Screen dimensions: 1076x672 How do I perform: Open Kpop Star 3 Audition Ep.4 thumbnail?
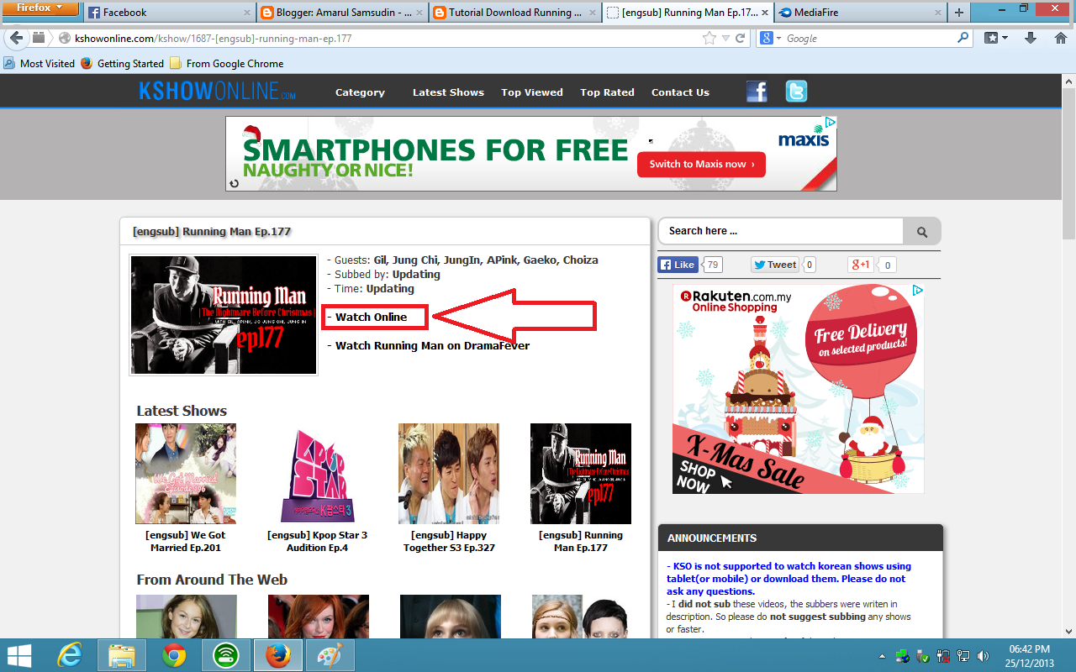(x=317, y=474)
